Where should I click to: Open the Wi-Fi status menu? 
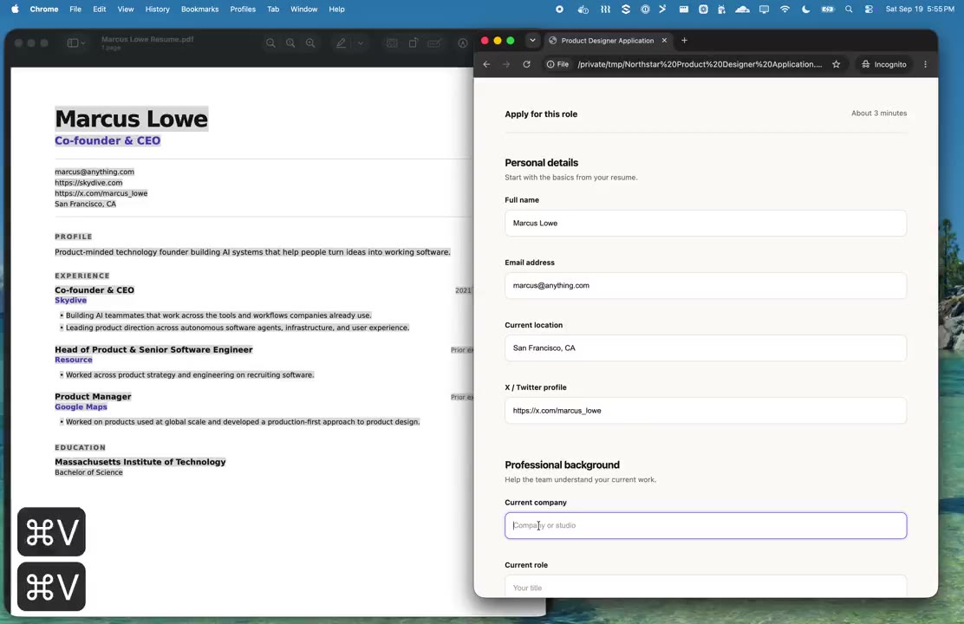click(785, 10)
